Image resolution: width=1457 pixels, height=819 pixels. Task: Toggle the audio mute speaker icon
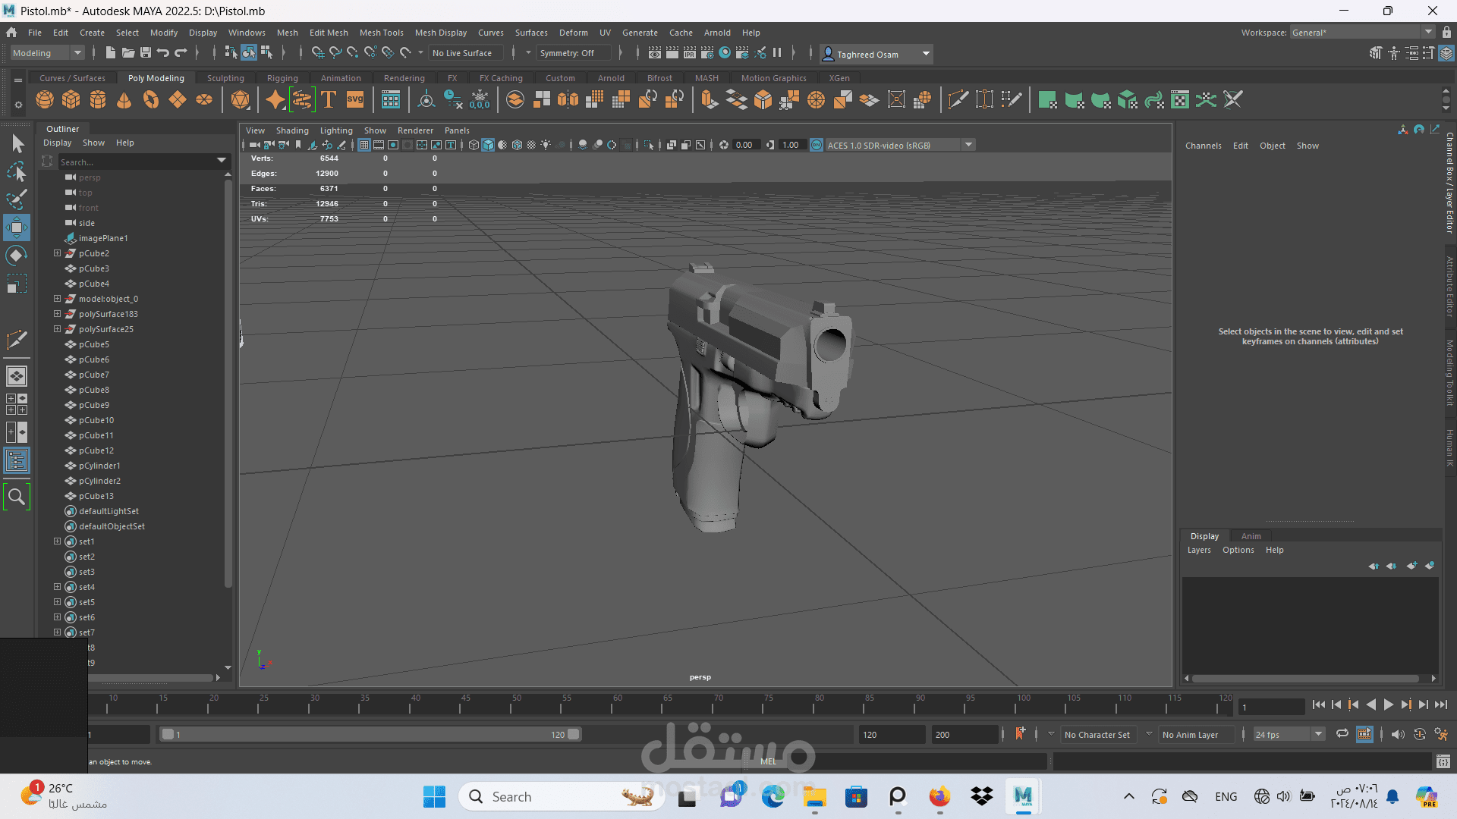click(1398, 734)
